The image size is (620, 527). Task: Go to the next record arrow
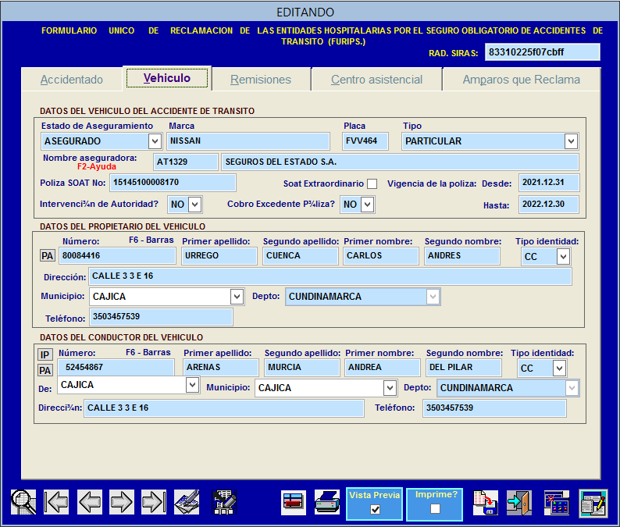[x=122, y=502]
